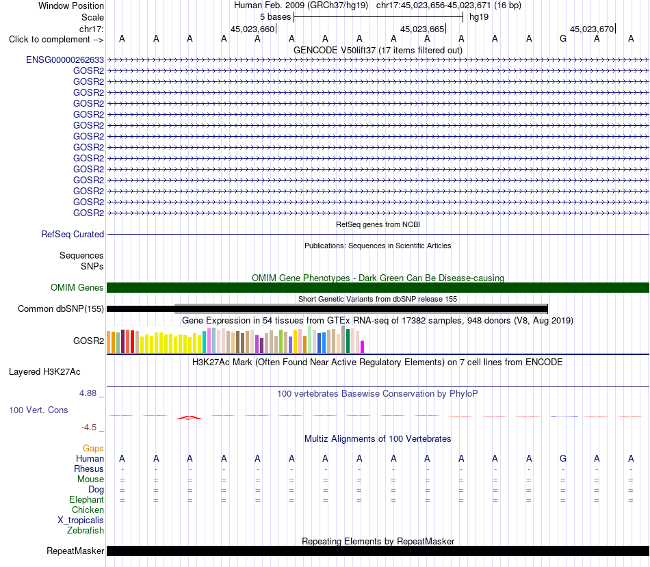Click the orange Gaps label
The height and width of the screenshot is (567, 650).
coord(93,449)
